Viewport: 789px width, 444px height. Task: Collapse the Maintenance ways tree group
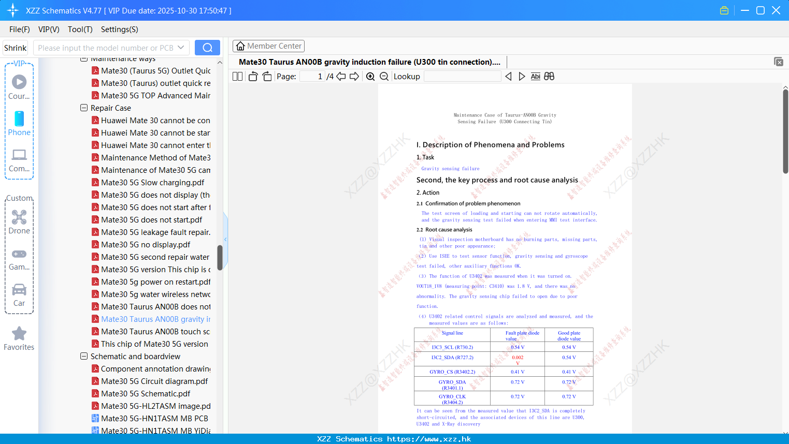click(x=84, y=59)
